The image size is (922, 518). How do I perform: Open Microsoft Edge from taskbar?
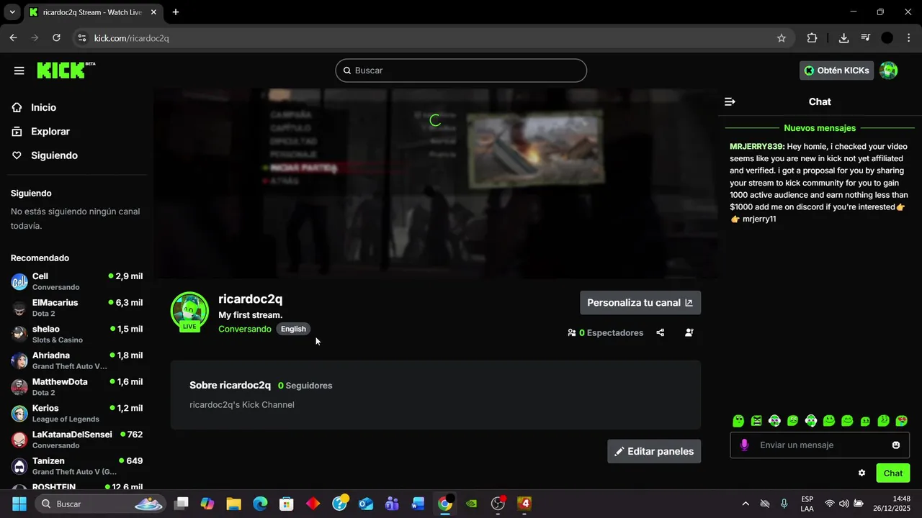(260, 504)
